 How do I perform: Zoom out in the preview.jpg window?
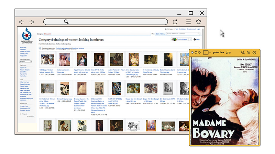[243, 53]
